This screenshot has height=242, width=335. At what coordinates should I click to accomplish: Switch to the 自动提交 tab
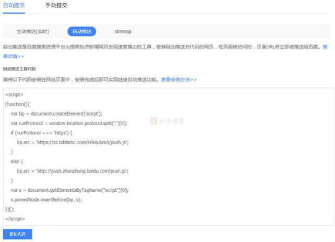[14, 6]
